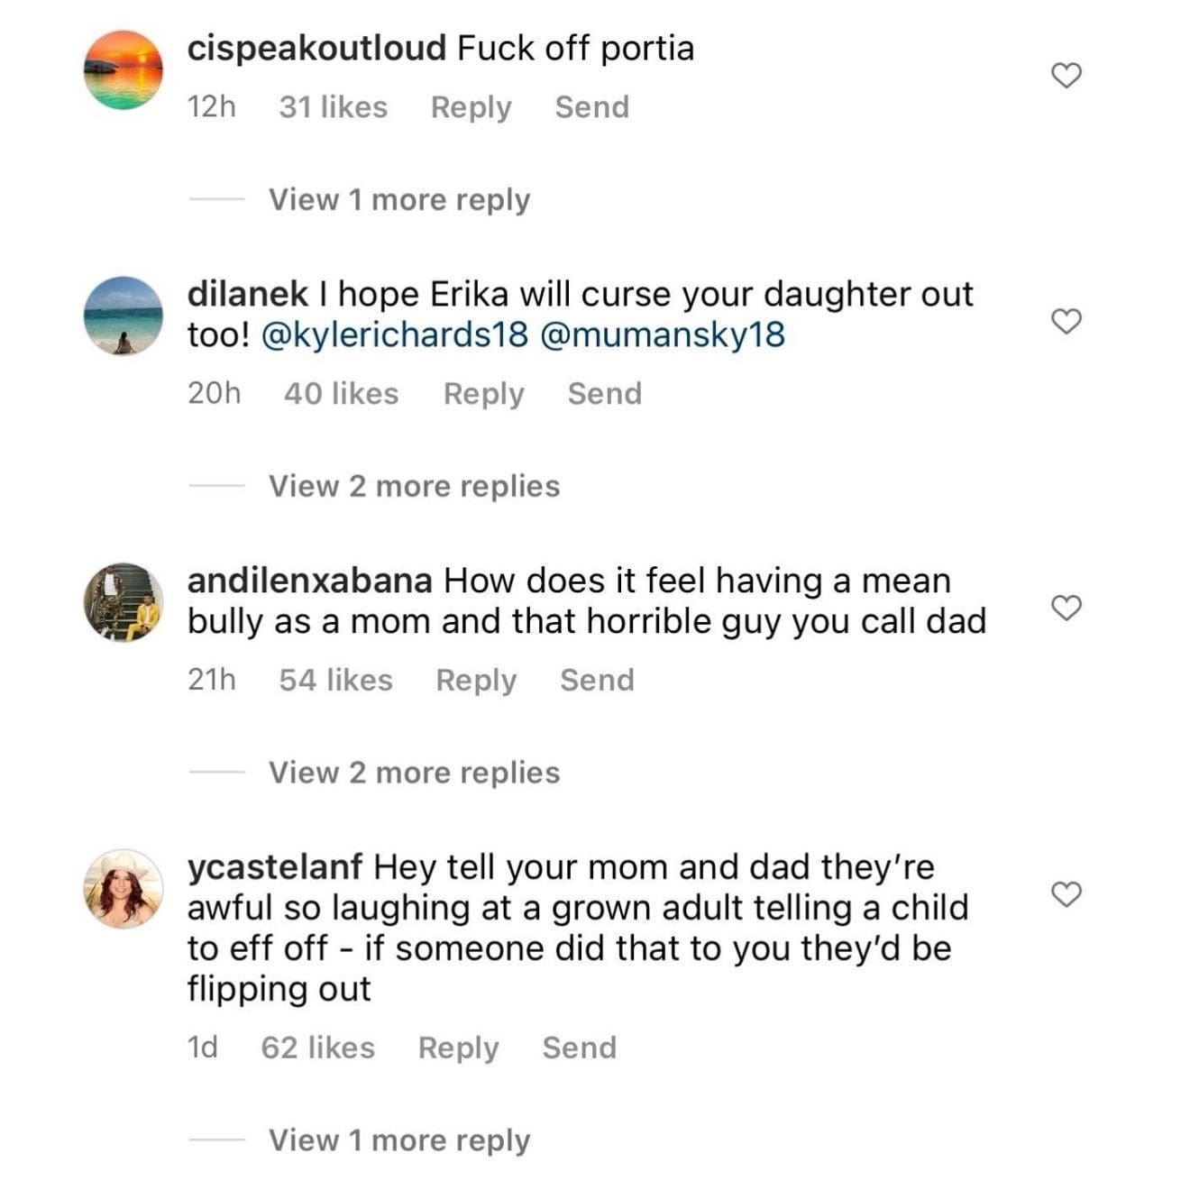Send dilanek's comment to someone

click(x=604, y=394)
